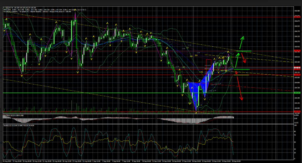Click the blue Butterfly harmonic pattern shape

194,91
